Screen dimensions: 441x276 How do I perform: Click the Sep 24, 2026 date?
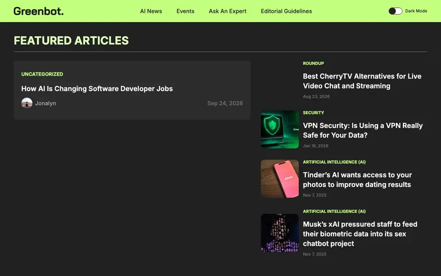[x=225, y=103]
